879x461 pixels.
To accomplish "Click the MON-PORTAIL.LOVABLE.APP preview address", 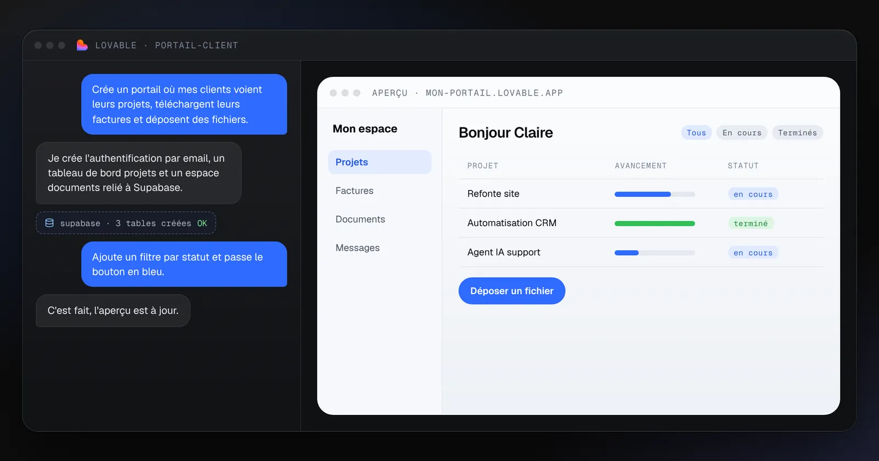I will (x=494, y=93).
